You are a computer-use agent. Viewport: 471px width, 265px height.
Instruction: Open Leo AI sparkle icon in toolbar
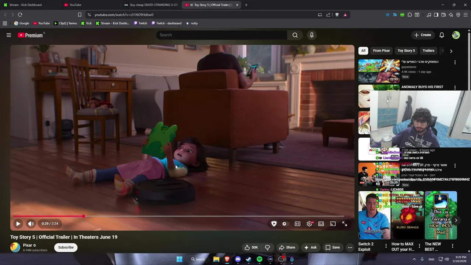point(451,15)
